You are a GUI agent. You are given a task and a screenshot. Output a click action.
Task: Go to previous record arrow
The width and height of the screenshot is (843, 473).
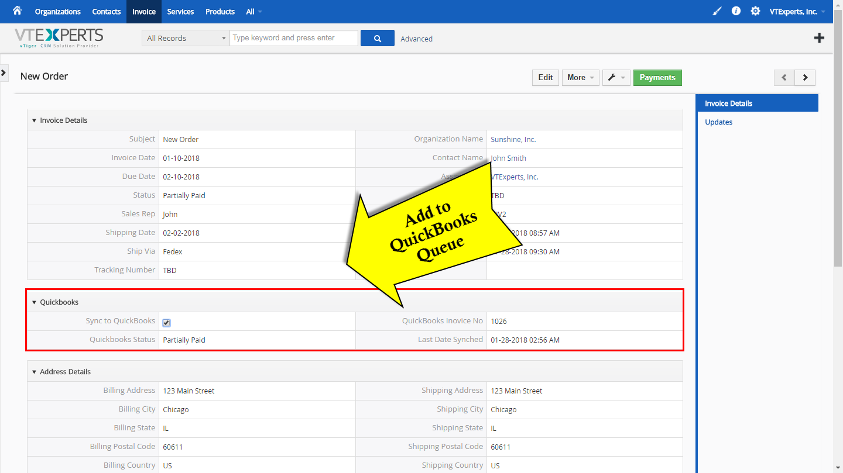(784, 77)
